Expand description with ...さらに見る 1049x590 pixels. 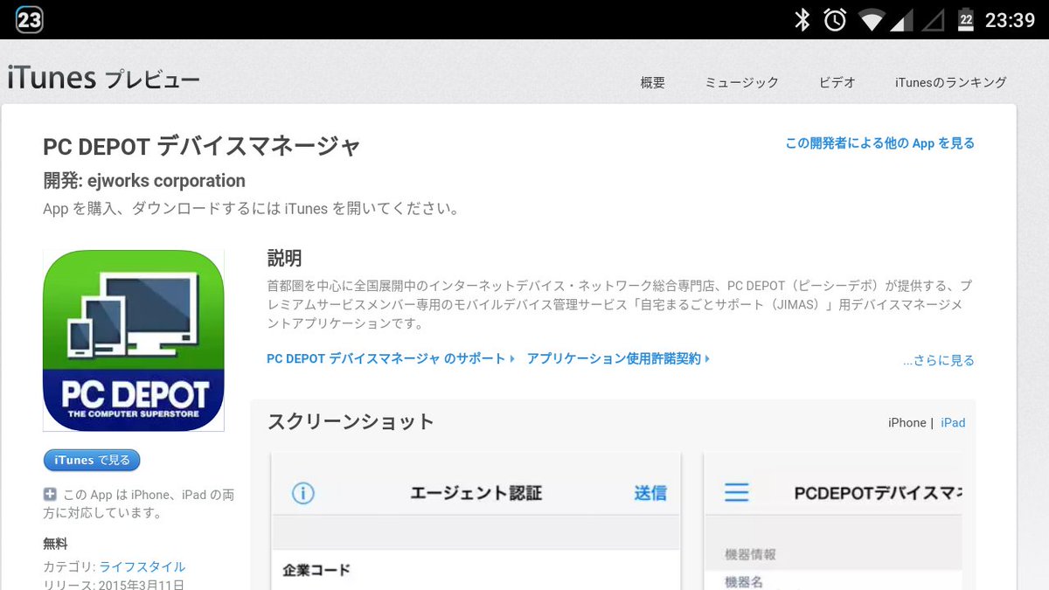point(939,360)
